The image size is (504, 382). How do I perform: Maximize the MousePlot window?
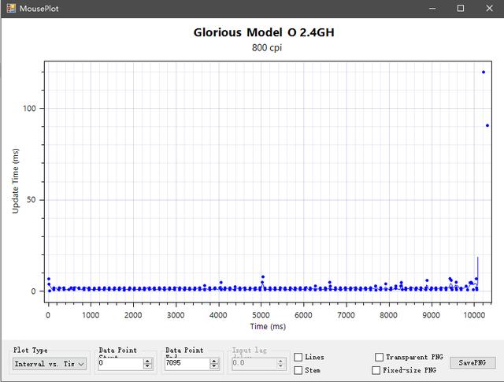pos(461,9)
